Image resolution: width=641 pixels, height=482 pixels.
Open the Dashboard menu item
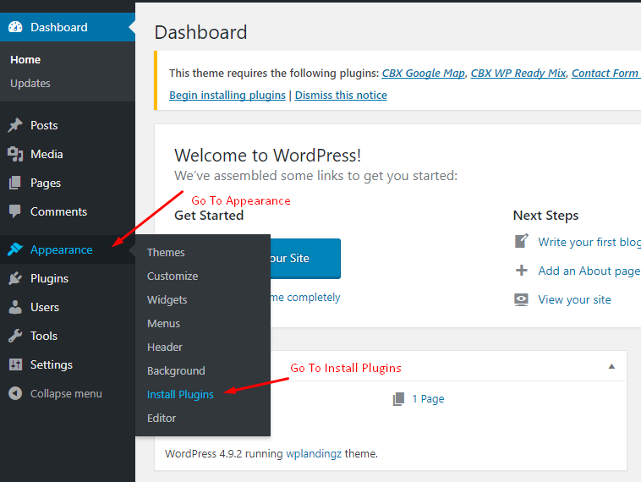pos(68,27)
